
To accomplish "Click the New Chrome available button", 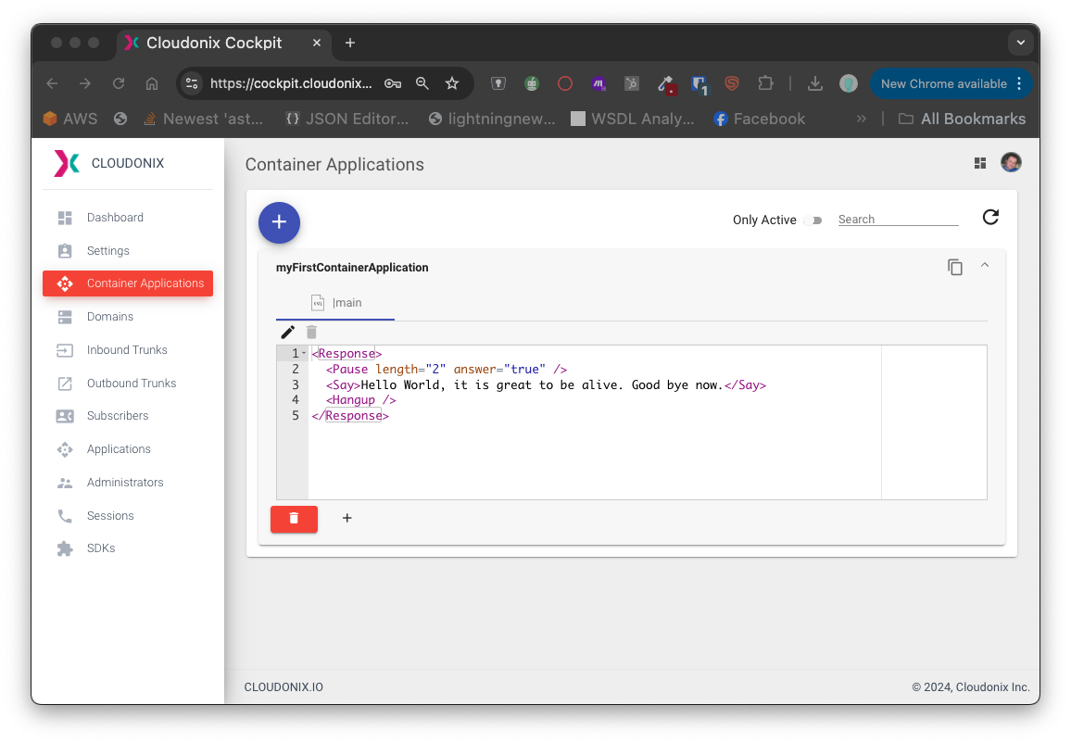I will tap(943, 83).
